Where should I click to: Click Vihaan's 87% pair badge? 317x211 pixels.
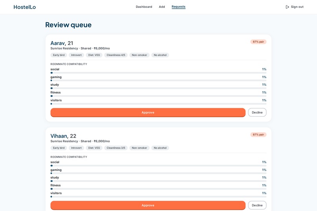[258, 135]
